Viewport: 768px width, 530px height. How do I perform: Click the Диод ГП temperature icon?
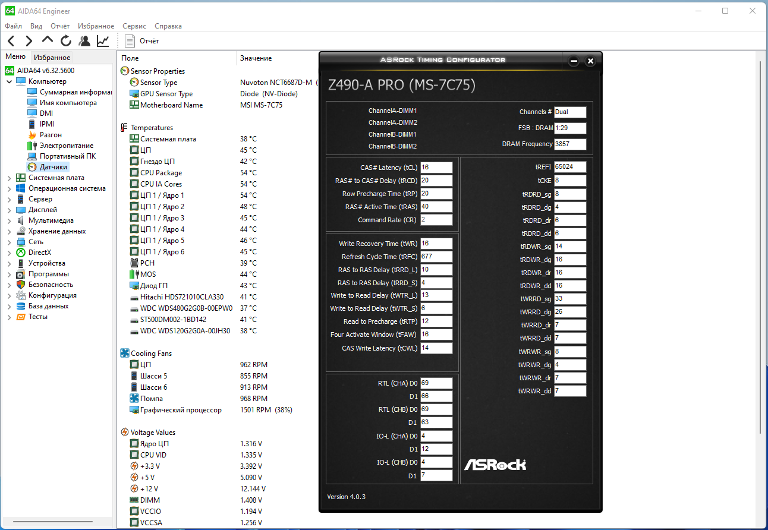(134, 286)
